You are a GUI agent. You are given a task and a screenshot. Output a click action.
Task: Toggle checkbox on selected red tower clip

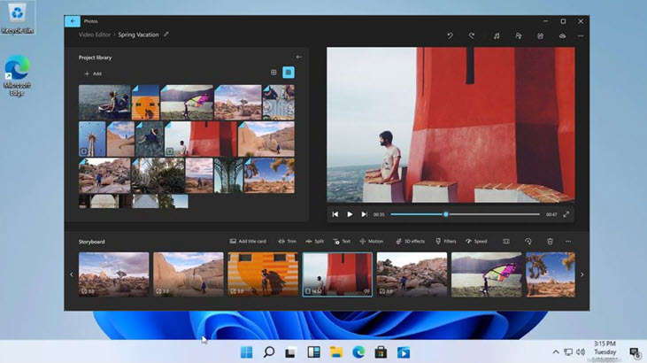click(x=308, y=290)
